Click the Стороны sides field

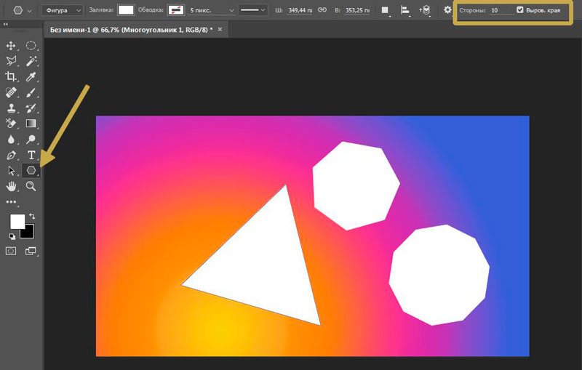(502, 10)
